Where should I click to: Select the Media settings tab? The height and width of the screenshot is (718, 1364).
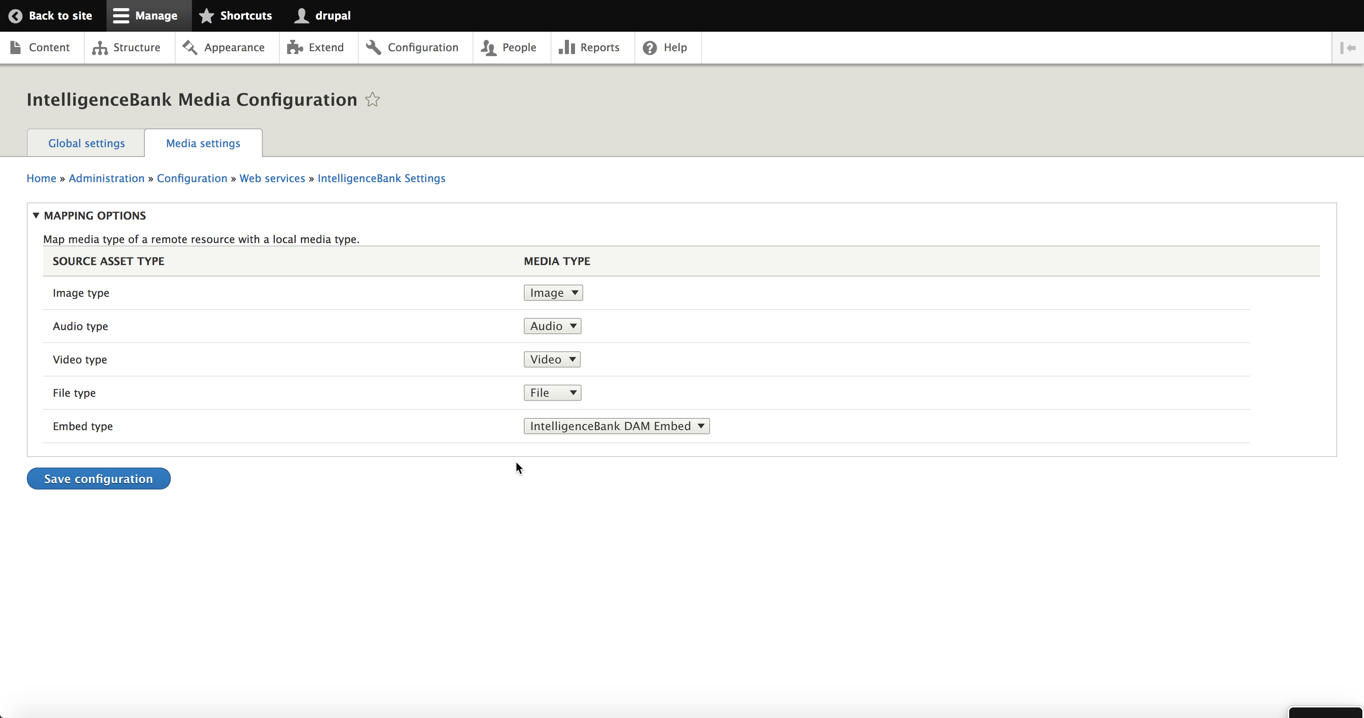point(203,144)
